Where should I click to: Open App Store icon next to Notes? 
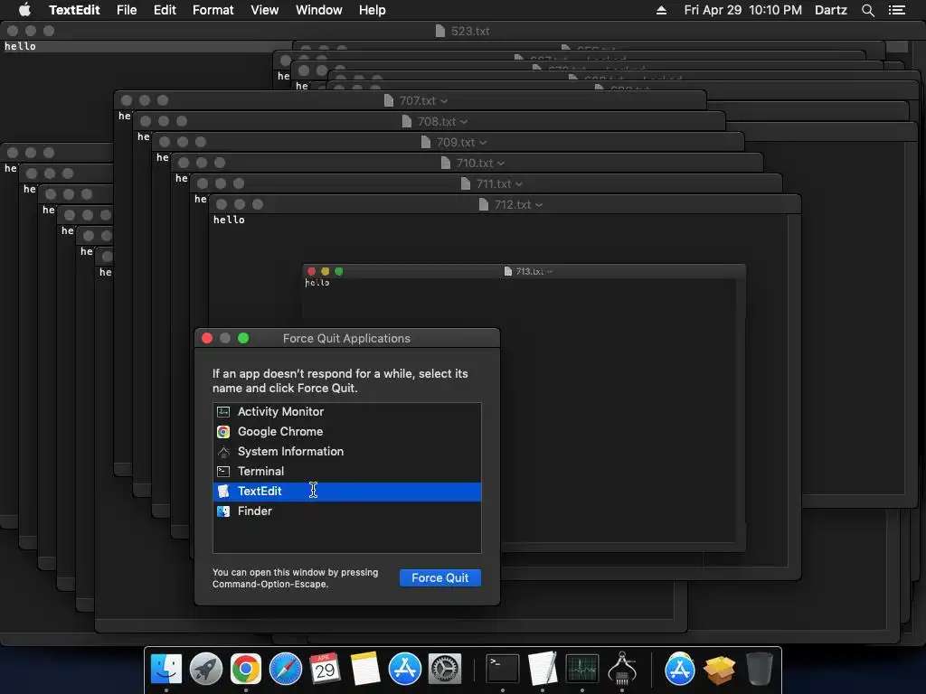click(404, 669)
